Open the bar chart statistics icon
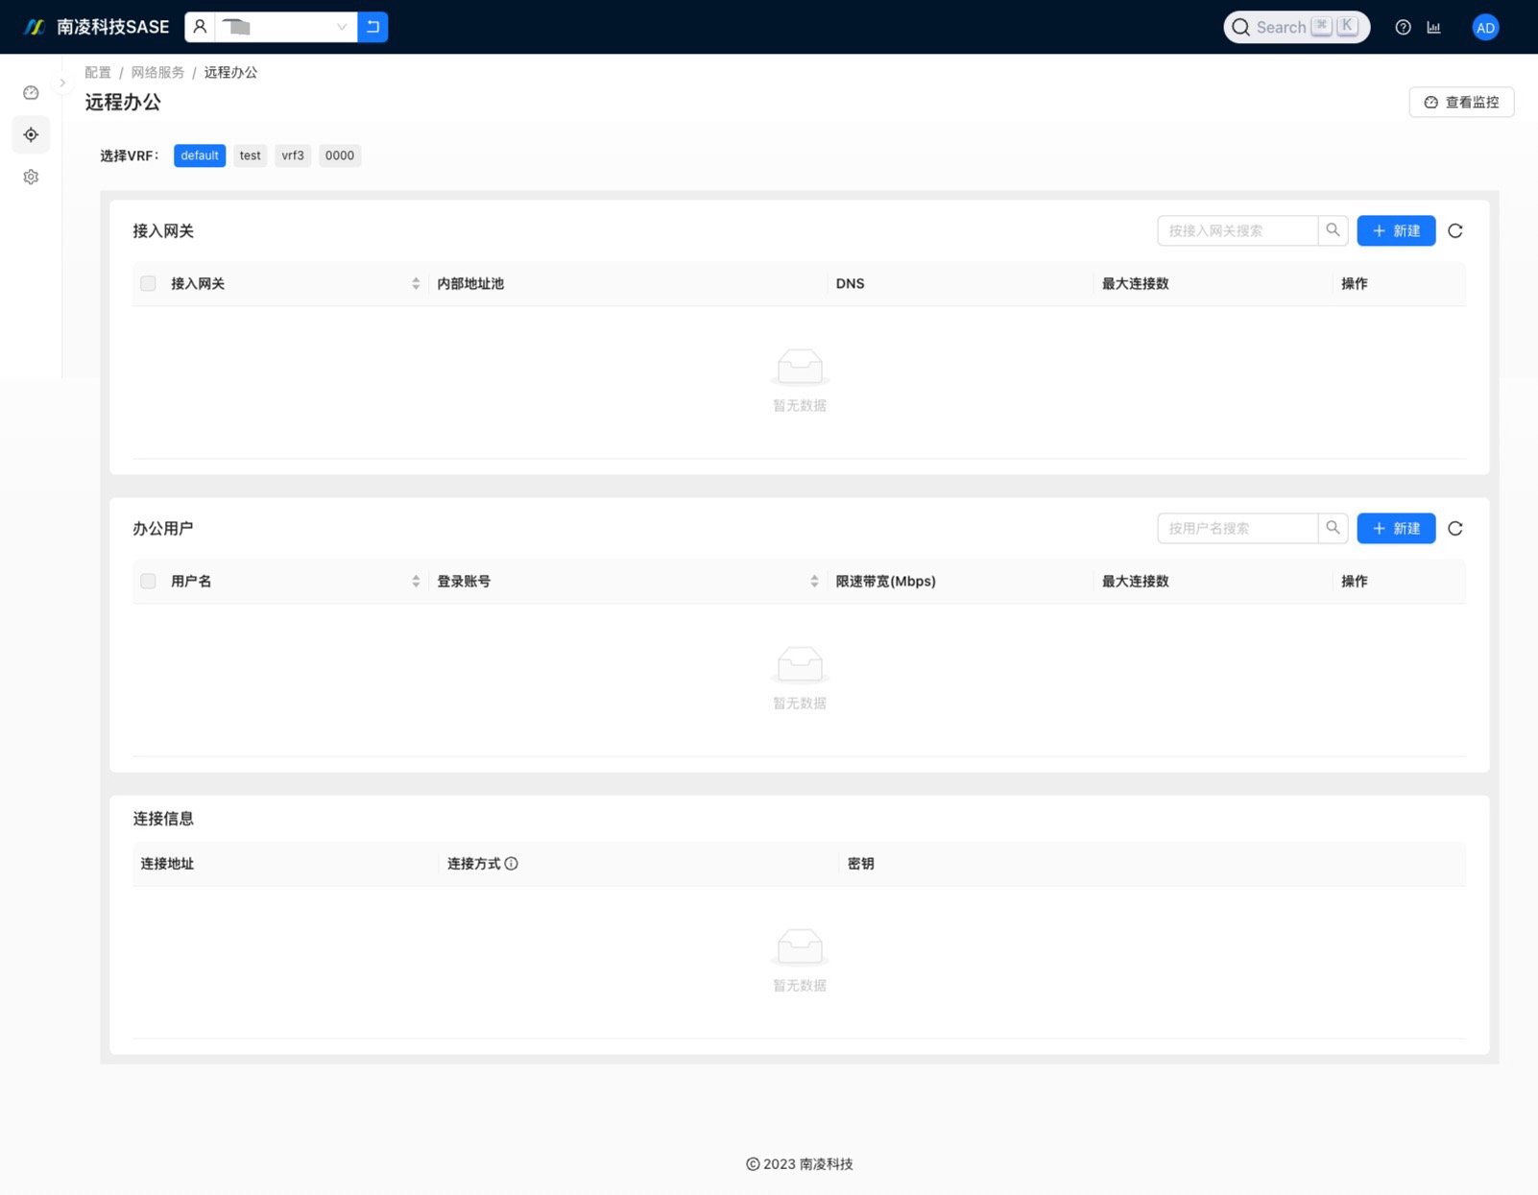Image resolution: width=1538 pixels, height=1195 pixels. 1433,27
